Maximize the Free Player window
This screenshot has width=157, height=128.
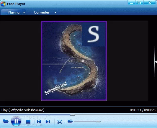coord(139,3)
